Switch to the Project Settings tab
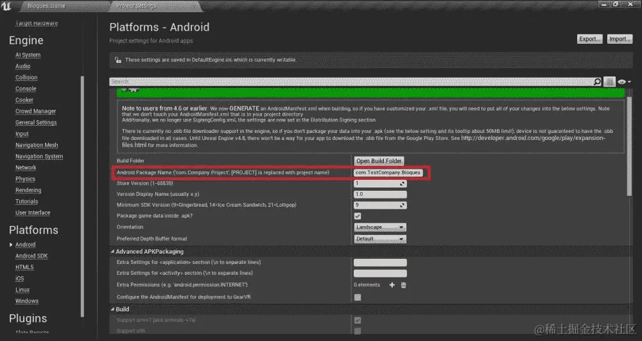The image size is (642, 341). pyautogui.click(x=136, y=6)
